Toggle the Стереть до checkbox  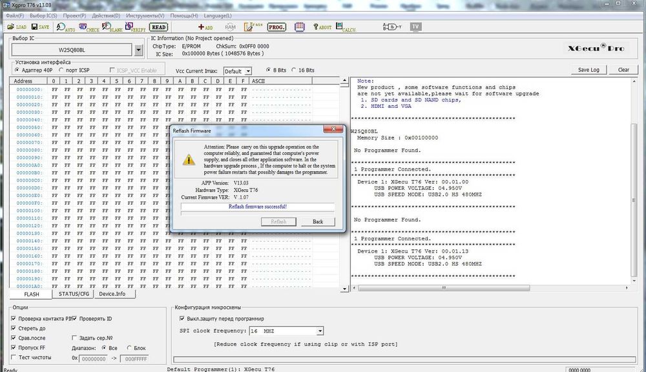point(14,328)
